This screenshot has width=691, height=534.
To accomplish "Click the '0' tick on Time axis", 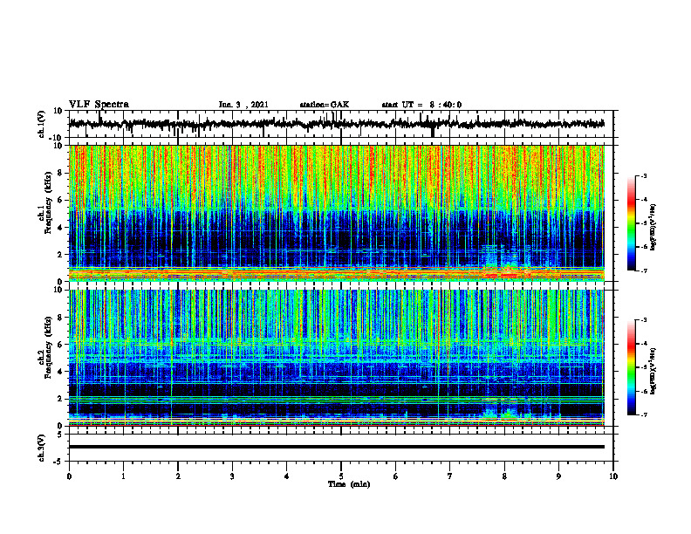I will pos(69,476).
